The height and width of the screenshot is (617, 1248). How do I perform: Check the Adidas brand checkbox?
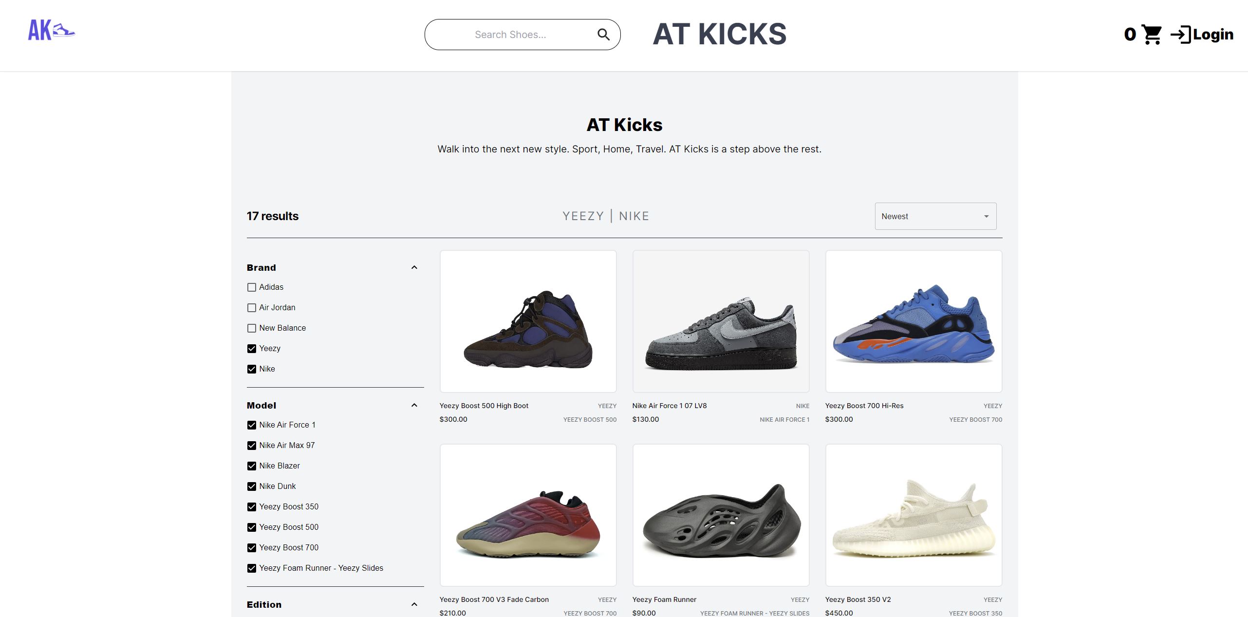coord(252,287)
